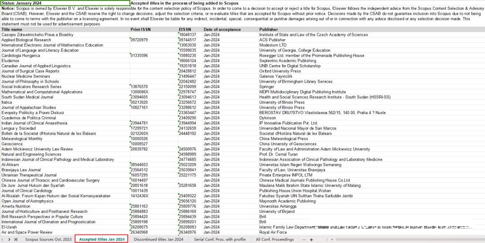This screenshot has width=485, height=243.
Task: Select the Applied Biological Research title cell
Action: click(26, 40)
